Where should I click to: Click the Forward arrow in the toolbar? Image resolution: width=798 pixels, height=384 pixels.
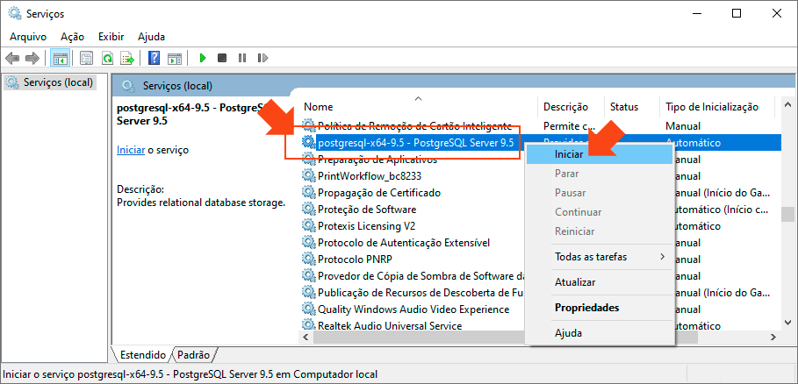click(32, 59)
